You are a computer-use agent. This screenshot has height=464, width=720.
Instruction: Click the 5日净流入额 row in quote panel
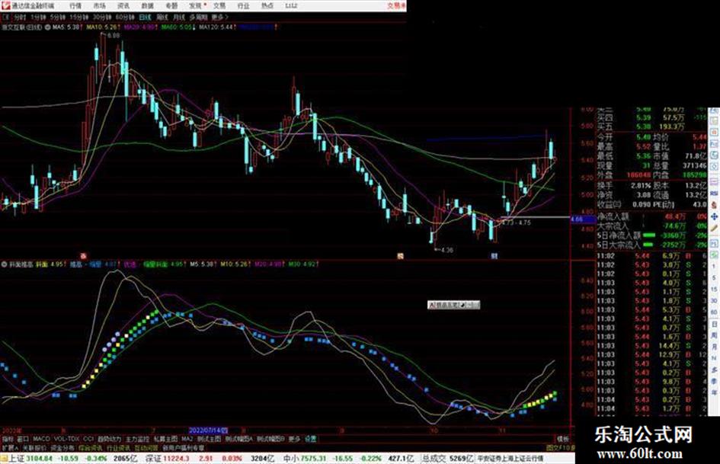pos(651,235)
